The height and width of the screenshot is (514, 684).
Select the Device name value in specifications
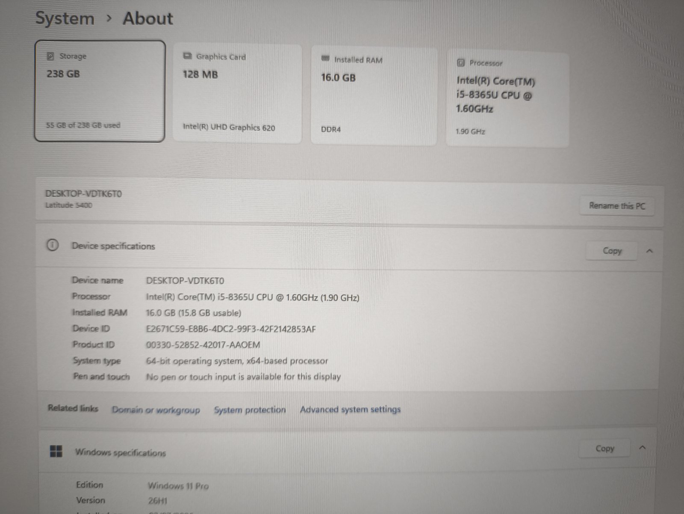[x=185, y=281]
